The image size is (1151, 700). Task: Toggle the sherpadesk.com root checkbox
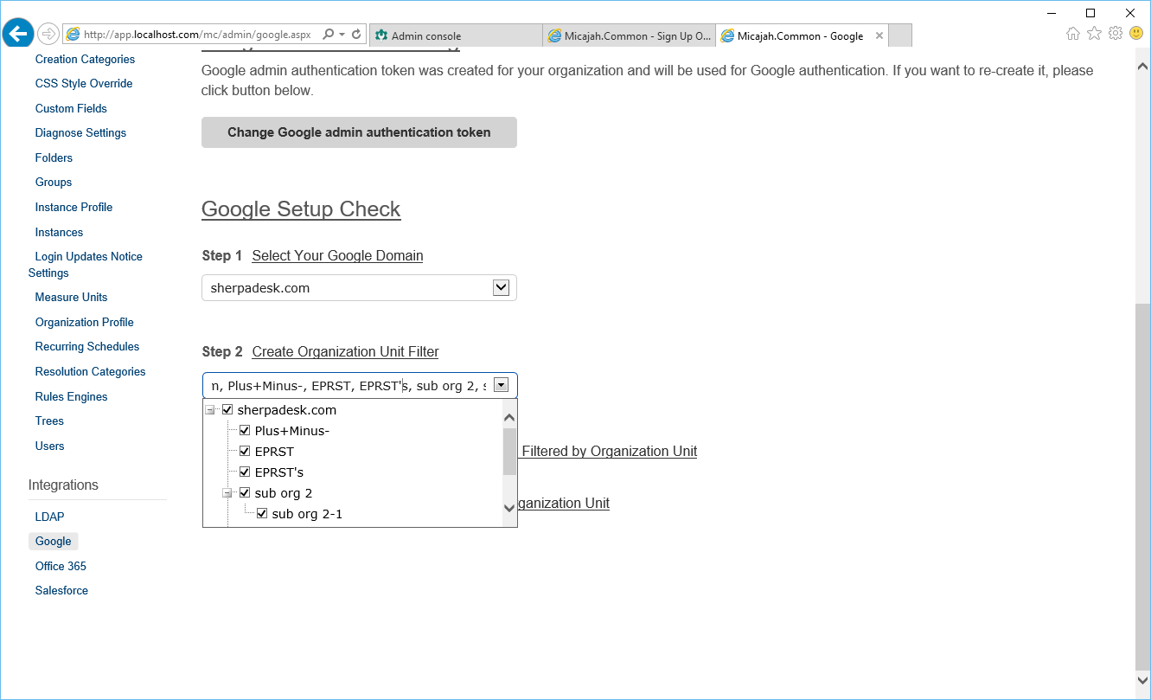click(x=227, y=410)
